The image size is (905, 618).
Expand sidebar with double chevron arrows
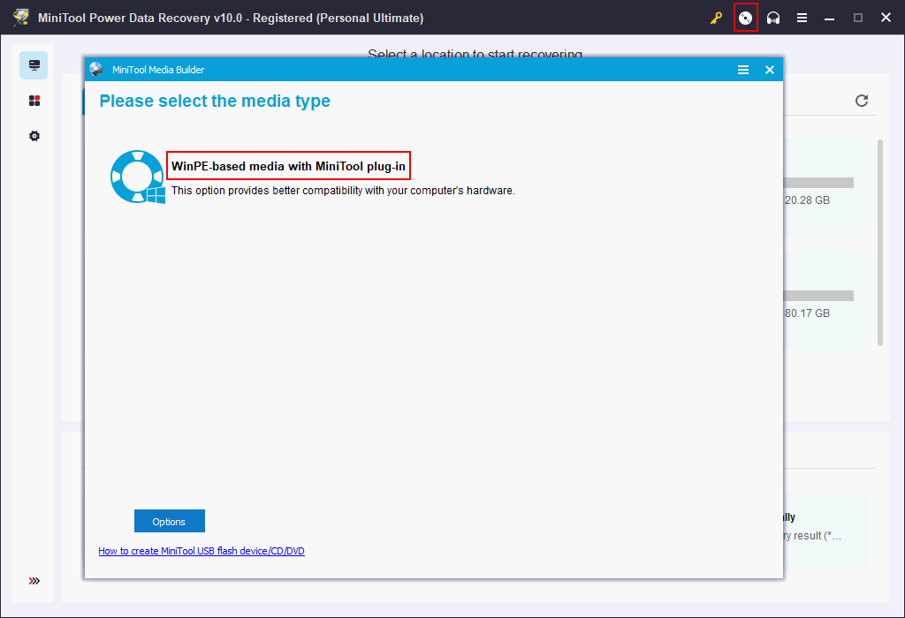click(x=34, y=581)
